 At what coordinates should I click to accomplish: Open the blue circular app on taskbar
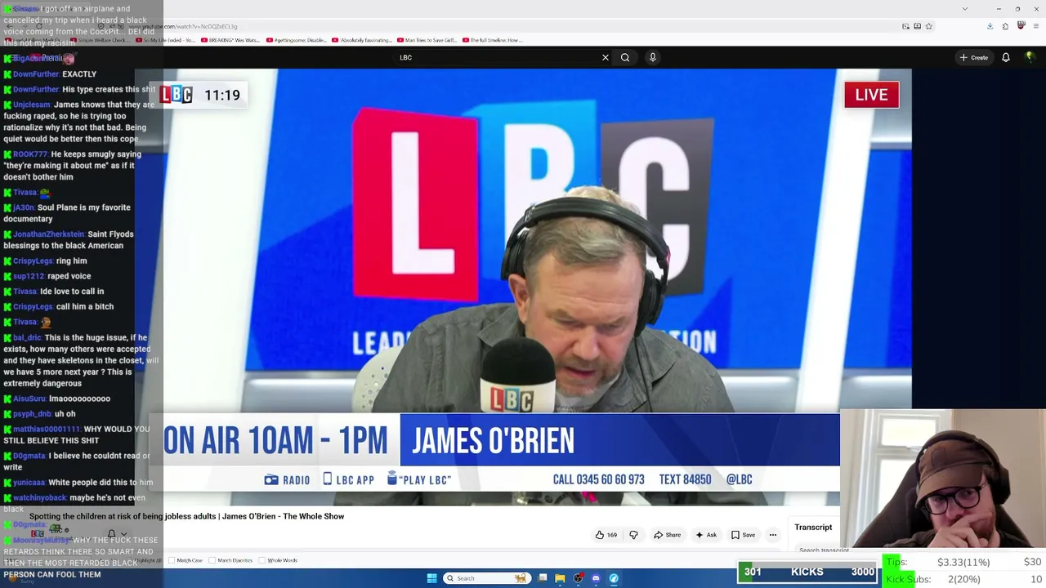coord(614,578)
